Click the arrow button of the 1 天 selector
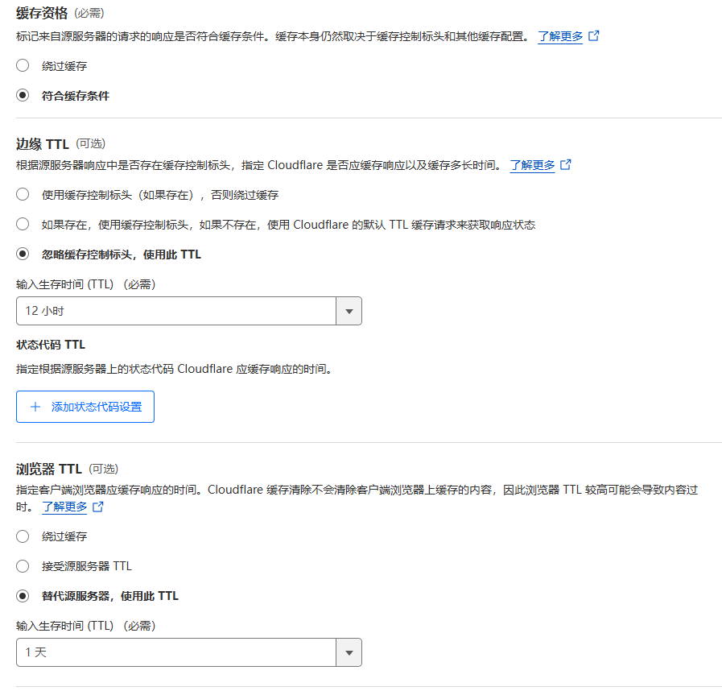This screenshot has height=691, width=722. 349,652
